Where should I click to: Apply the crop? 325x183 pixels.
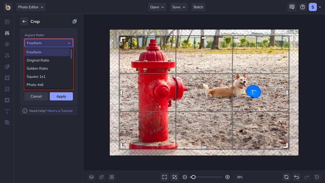[61, 96]
